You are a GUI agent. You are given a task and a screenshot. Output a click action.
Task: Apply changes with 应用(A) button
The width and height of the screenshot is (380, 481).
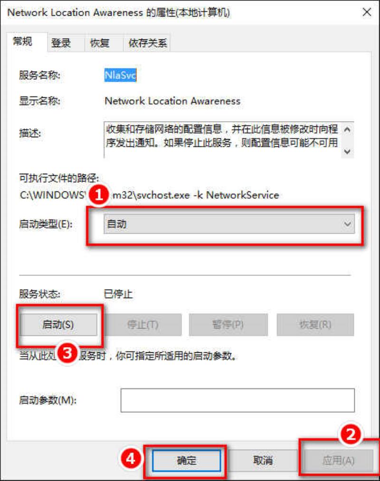coord(338,460)
